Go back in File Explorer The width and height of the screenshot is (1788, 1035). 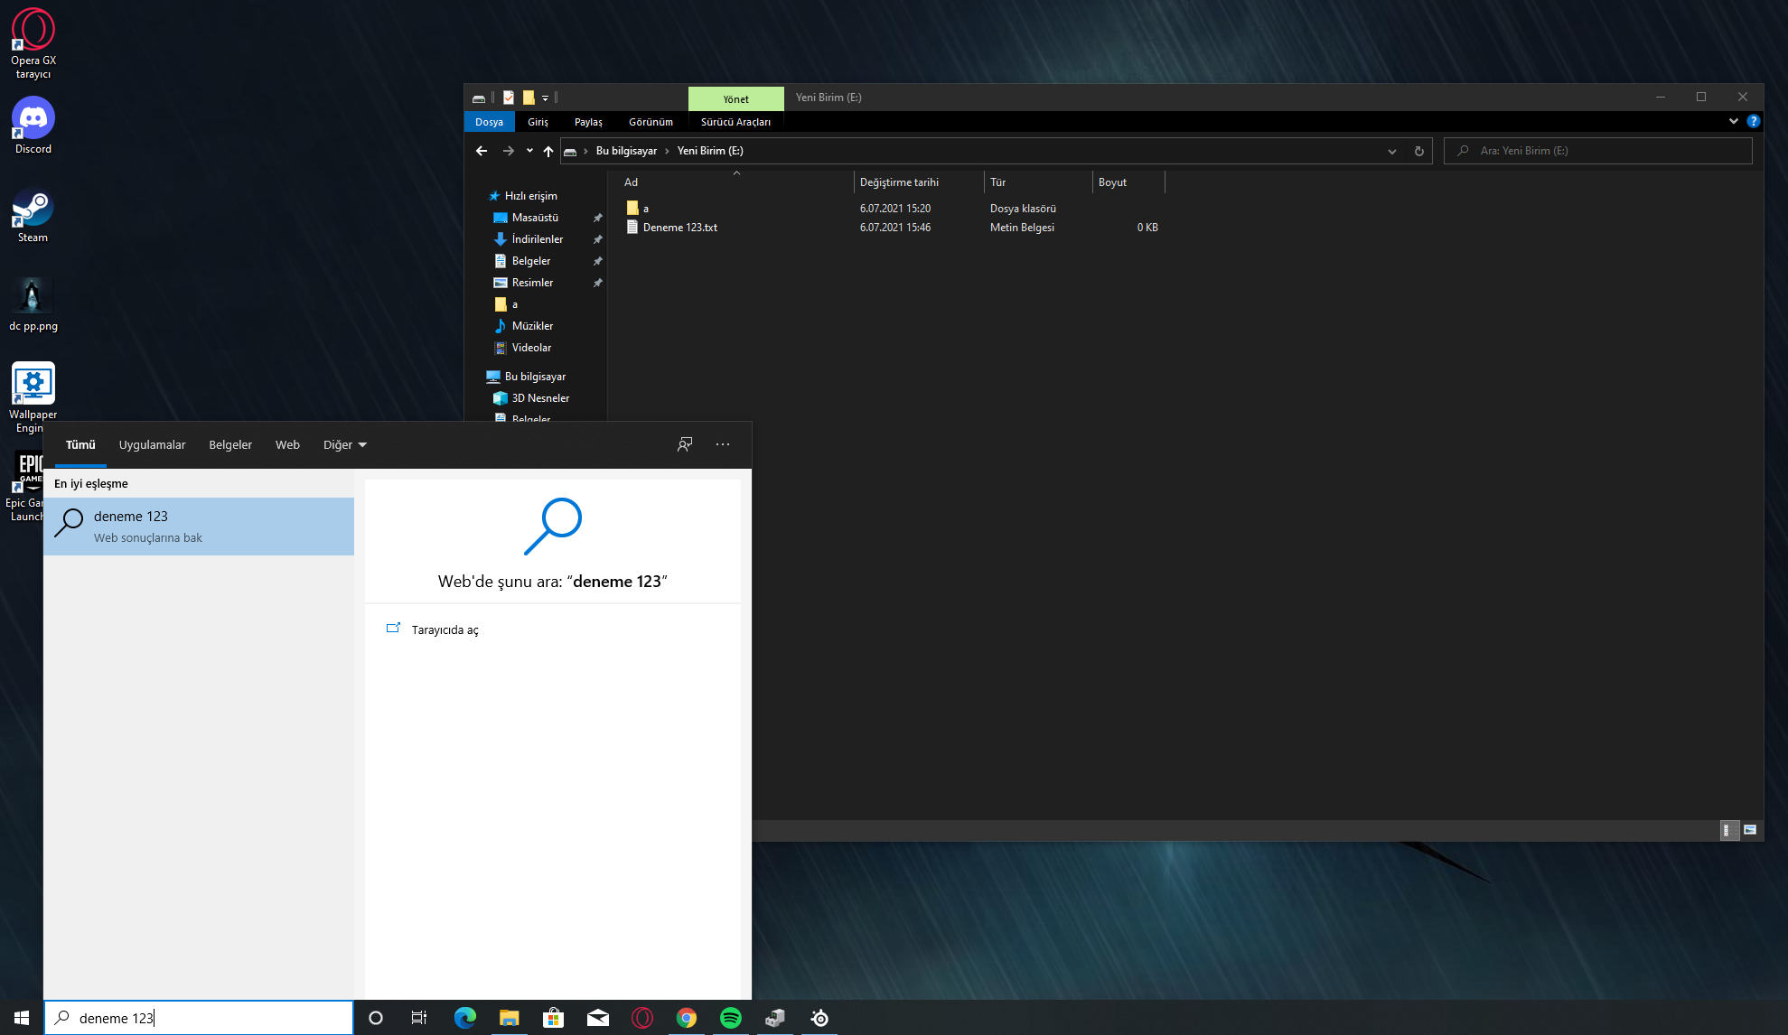pyautogui.click(x=482, y=151)
